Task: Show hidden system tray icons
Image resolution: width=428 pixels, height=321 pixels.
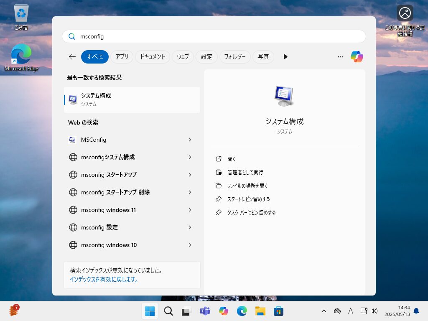Action: coord(324,311)
